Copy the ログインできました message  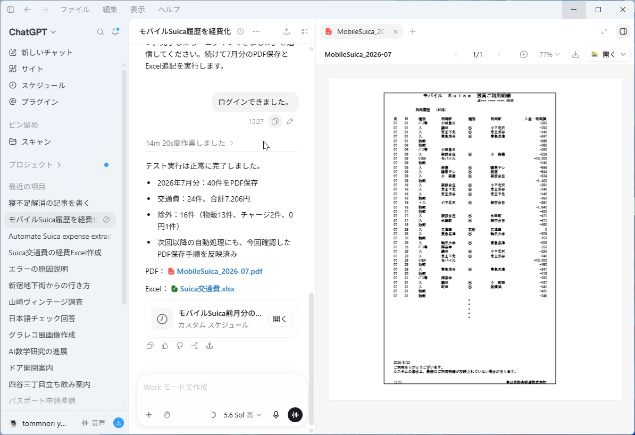coord(275,121)
